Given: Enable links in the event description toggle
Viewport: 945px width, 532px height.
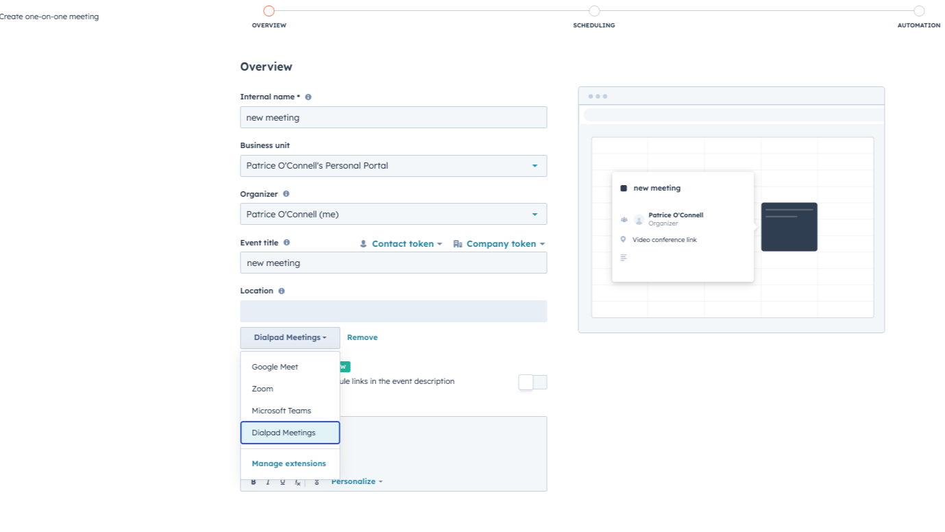Looking at the screenshot, I should 533,382.
